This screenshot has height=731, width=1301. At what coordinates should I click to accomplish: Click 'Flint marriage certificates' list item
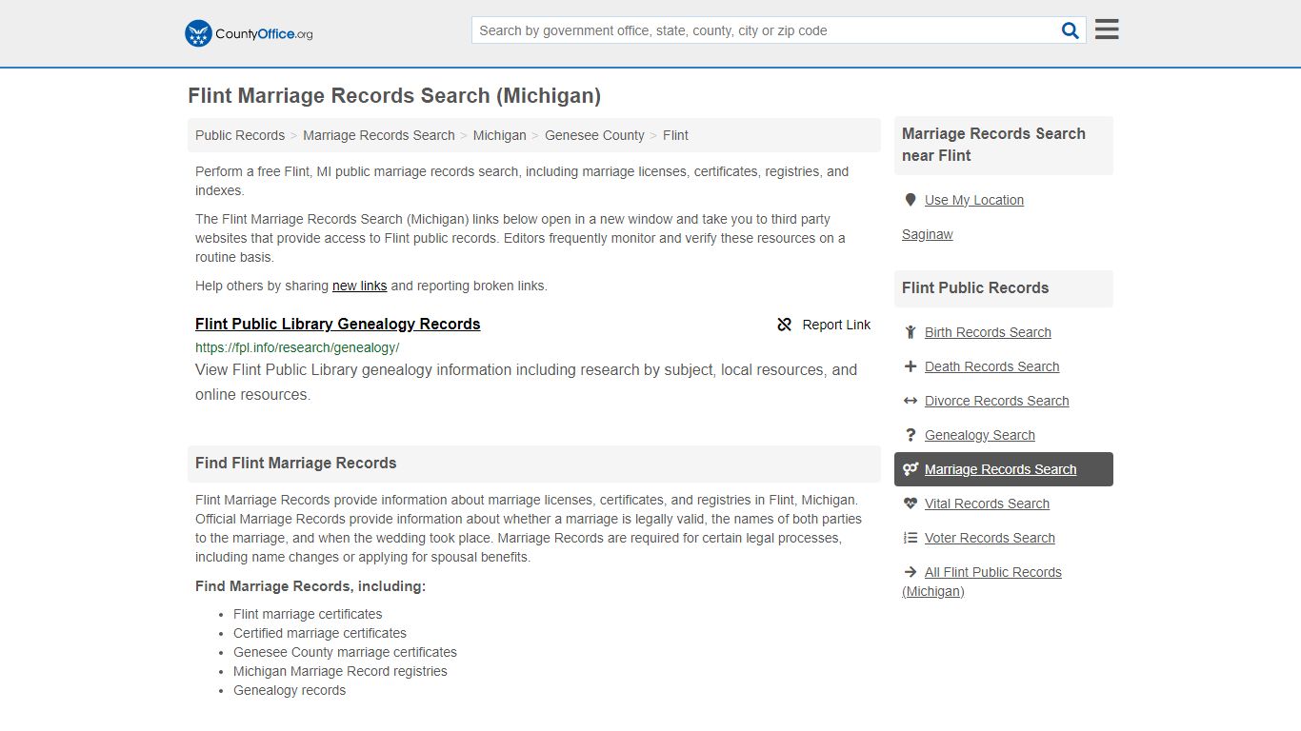308,614
